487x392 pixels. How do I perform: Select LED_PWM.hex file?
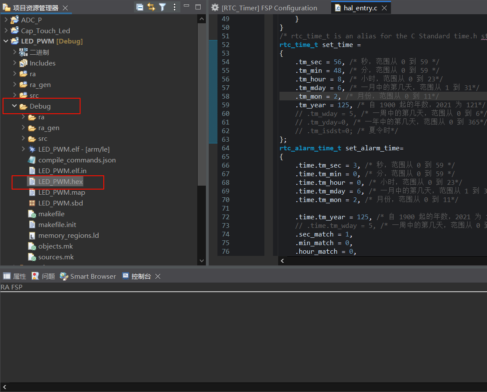(x=61, y=181)
